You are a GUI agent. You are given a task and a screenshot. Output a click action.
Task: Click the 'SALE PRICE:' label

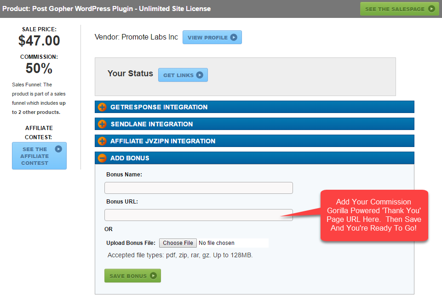point(39,29)
